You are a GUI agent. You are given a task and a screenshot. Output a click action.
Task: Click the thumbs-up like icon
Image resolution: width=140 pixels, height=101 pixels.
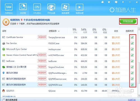[102, 2]
